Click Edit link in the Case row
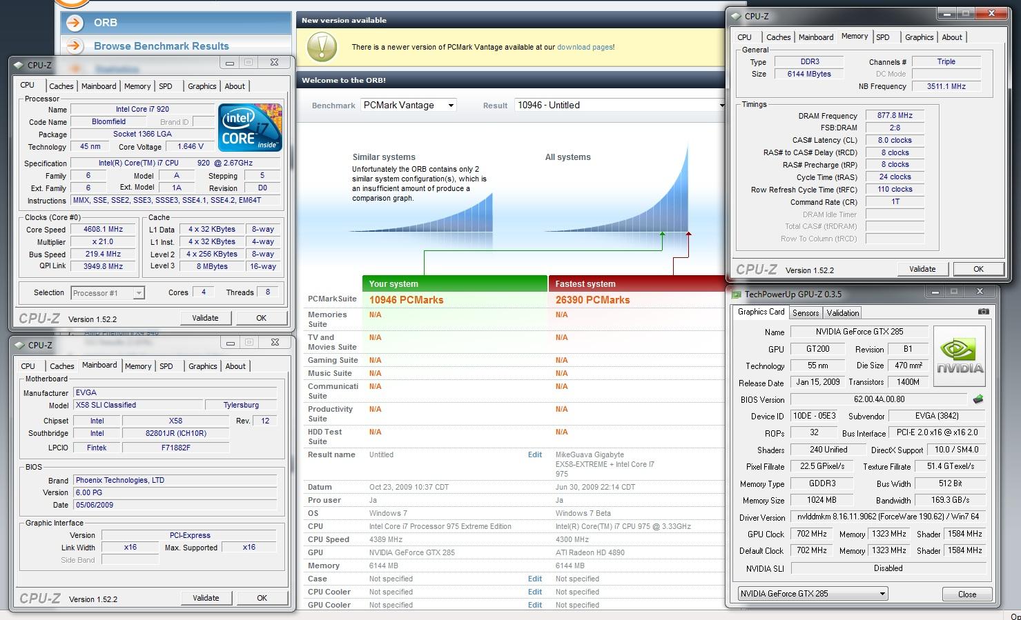The image size is (1021, 620). (535, 579)
